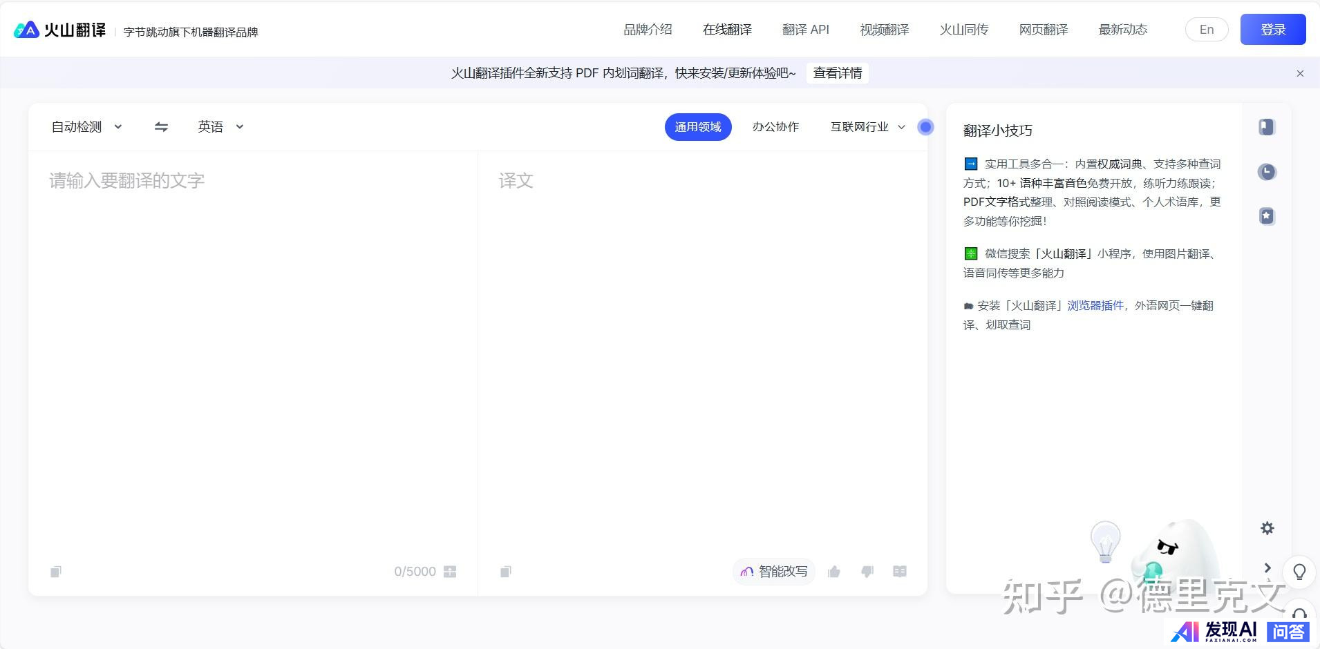This screenshot has height=649, width=1320.
Task: Click the headset support floating button
Action: point(1299,613)
